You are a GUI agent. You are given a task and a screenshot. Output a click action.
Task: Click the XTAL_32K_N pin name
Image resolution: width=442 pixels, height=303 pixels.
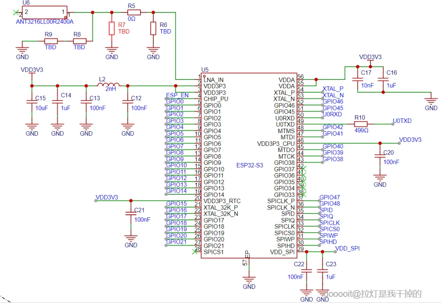(x=221, y=214)
